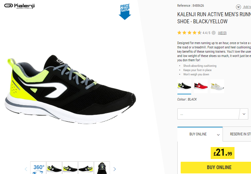Expand the Buy Online tab chevron
251x174 pixels.
coord(218,135)
